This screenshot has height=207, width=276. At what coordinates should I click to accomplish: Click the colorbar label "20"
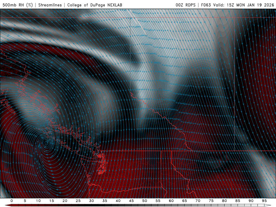[65, 201]
